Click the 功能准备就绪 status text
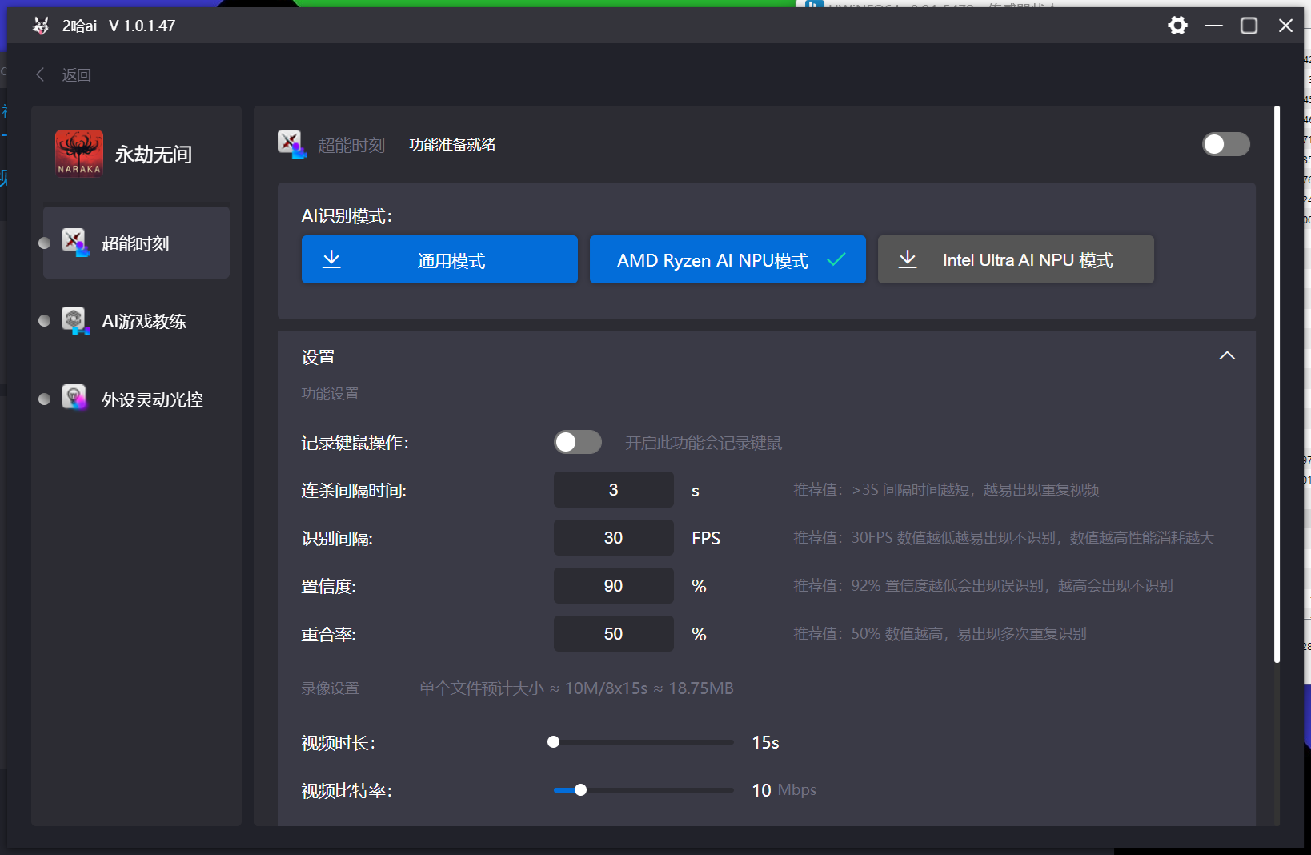This screenshot has width=1311, height=855. (x=452, y=144)
